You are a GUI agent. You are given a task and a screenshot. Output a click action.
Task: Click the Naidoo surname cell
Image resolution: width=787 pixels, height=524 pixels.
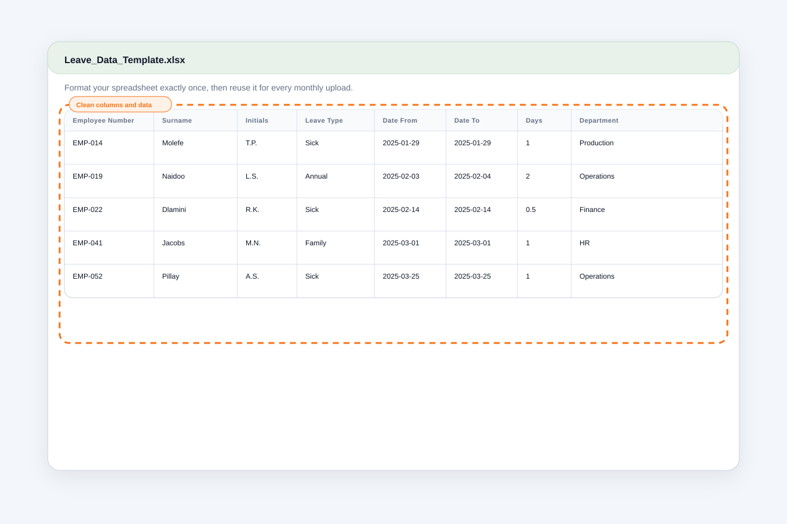coord(196,181)
